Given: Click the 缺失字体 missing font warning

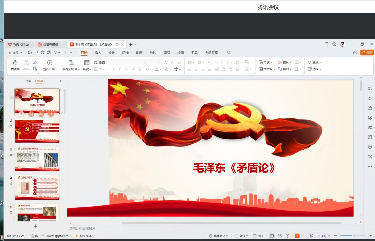Looking at the screenshot, I should [84, 236].
